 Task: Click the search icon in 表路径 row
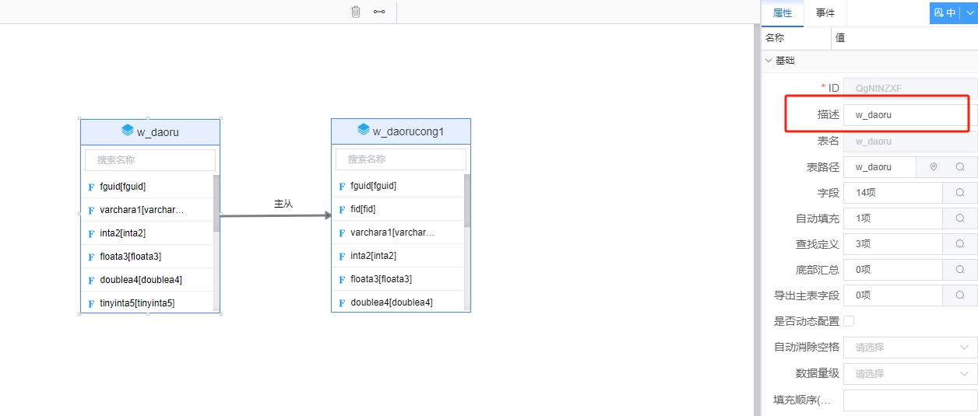point(960,167)
